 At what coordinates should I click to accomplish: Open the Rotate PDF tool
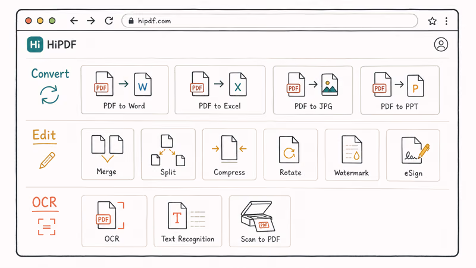point(290,155)
